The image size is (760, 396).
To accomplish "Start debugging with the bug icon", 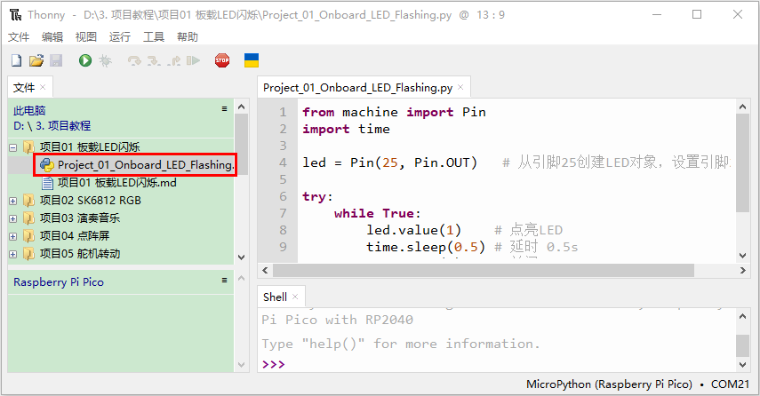I will pyautogui.click(x=105, y=60).
